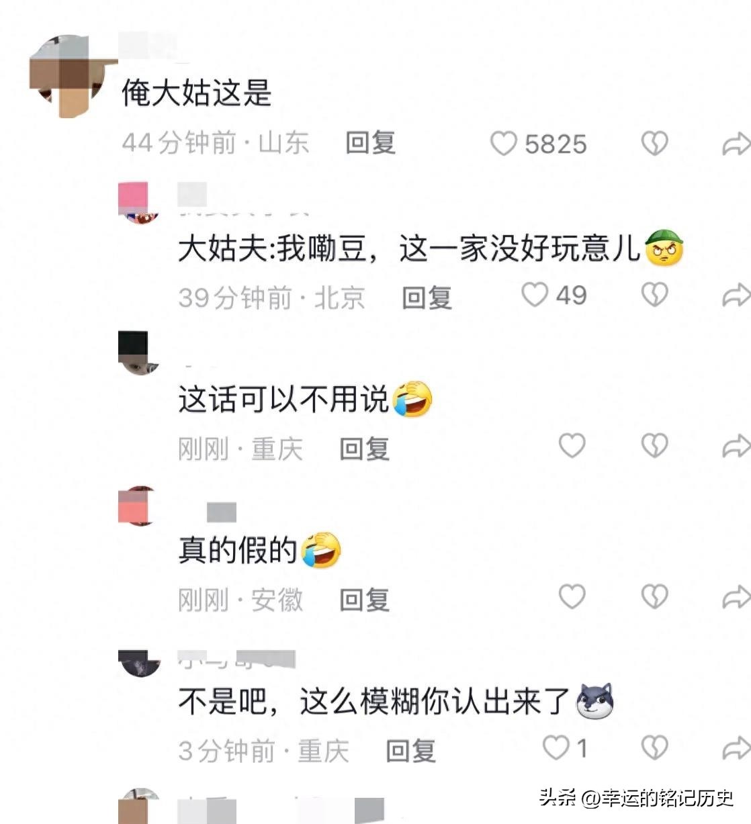The height and width of the screenshot is (824, 751).
Task: Like the 这话可以不用说 comment
Action: click(572, 445)
